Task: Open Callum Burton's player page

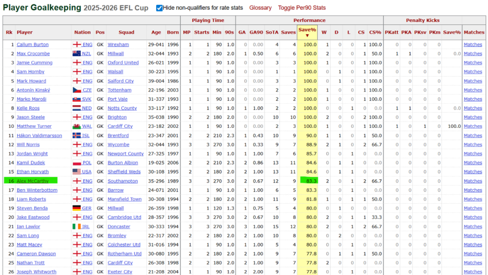Action: tap(32, 45)
